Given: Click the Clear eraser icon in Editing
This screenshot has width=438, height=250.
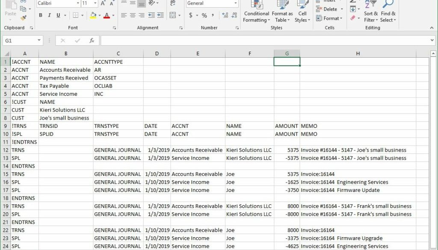Looking at the screenshot, I should 353,18.
